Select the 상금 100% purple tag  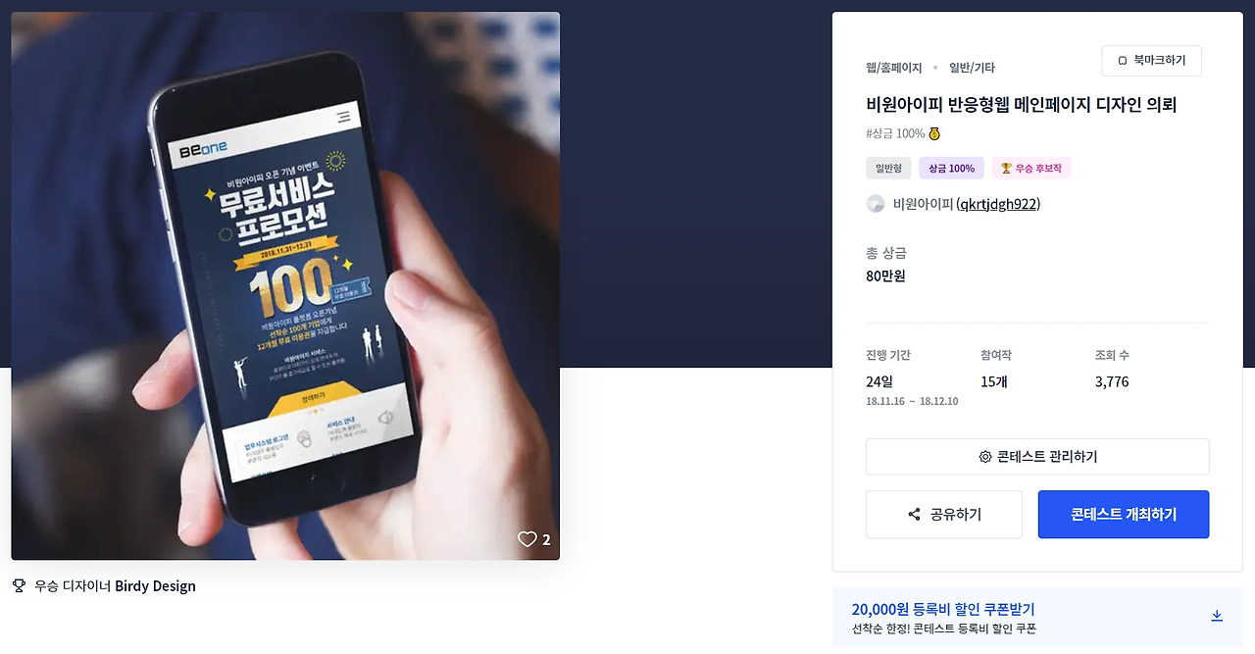(951, 169)
